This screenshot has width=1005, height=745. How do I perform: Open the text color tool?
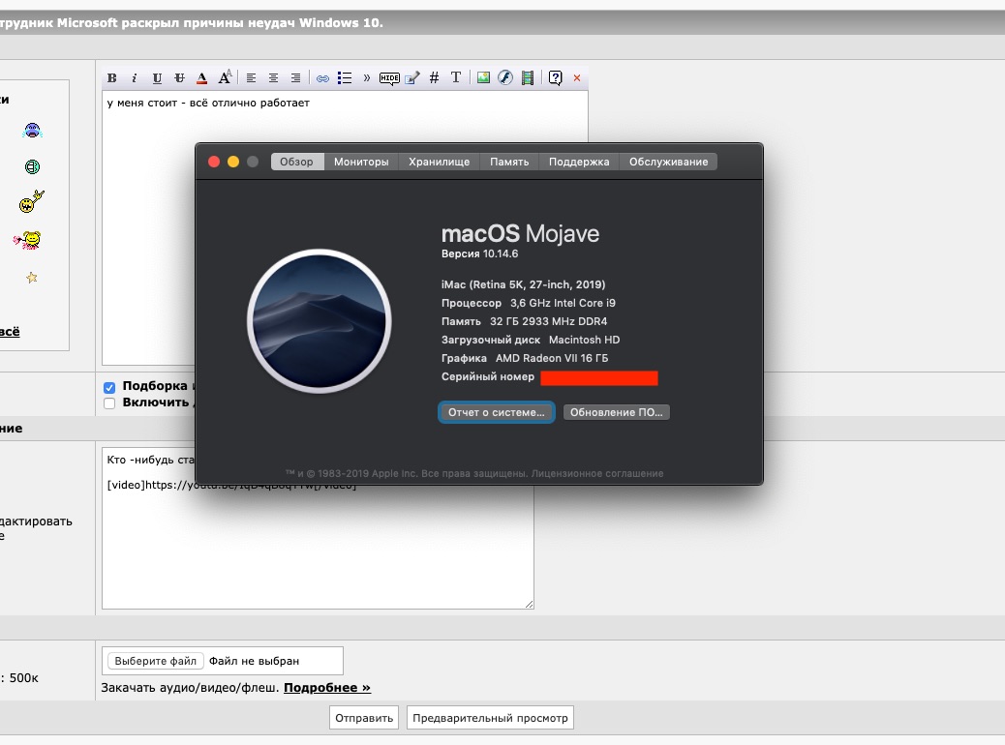[202, 78]
